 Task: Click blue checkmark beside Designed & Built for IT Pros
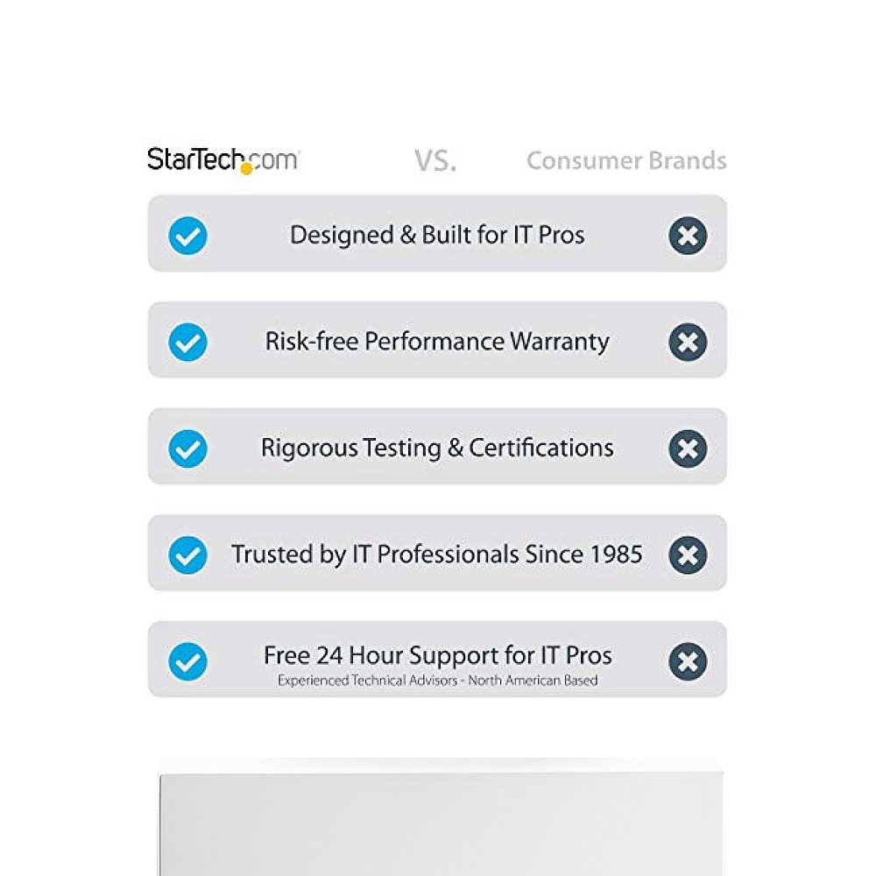[187, 235]
